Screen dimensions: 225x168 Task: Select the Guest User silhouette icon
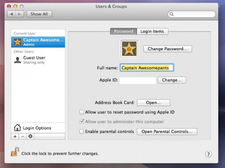pos(18,59)
